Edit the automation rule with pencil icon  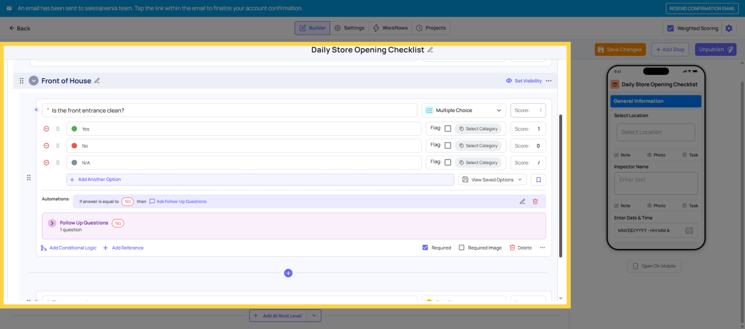(x=522, y=202)
